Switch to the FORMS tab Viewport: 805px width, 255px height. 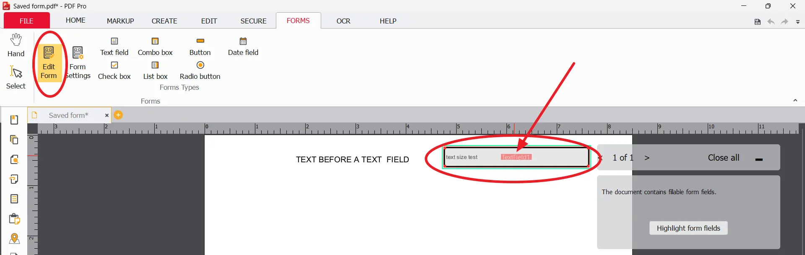click(298, 21)
